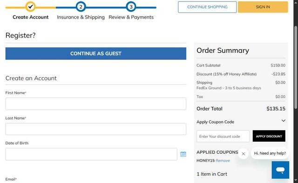
Task: Dismiss the 'Hi. Need any help?' chat prompt
Action: pyautogui.click(x=243, y=154)
